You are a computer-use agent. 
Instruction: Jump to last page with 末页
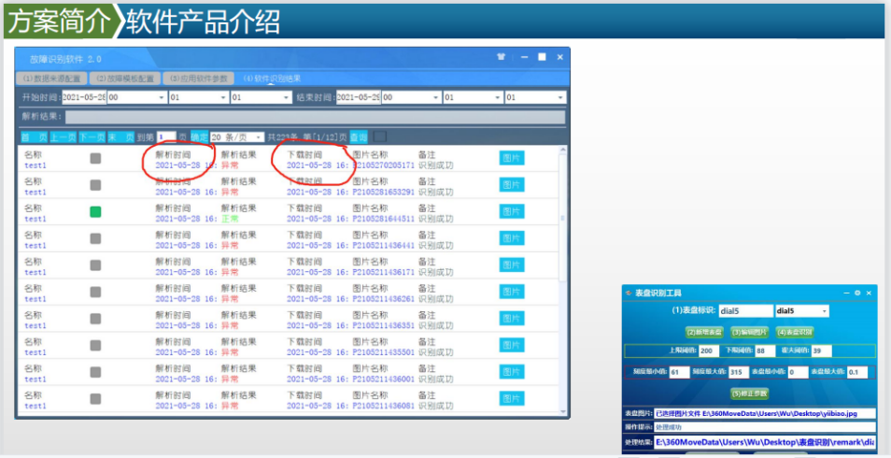click(x=121, y=137)
